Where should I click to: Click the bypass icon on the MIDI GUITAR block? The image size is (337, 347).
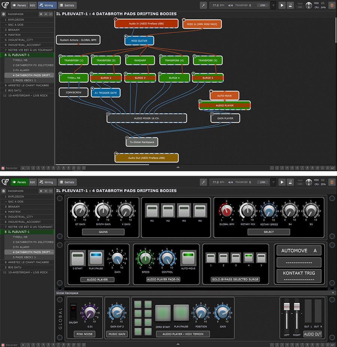[x=126, y=36]
